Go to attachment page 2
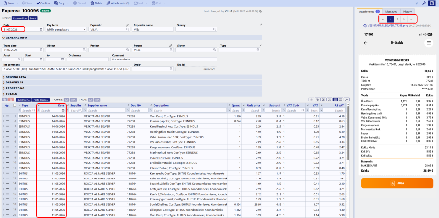 (397, 19)
